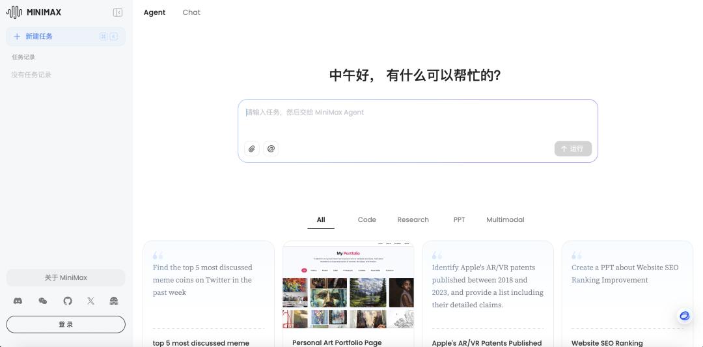Click the floating blue assistant icon

684,316
